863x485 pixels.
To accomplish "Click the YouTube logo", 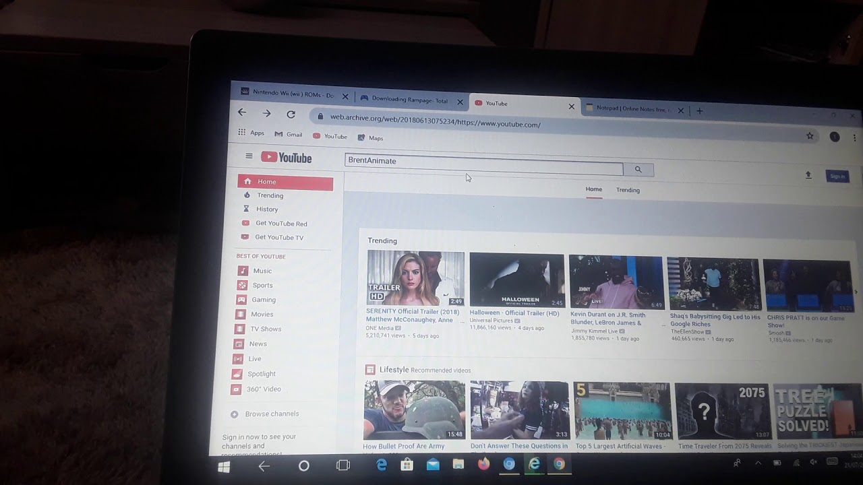I will tap(287, 158).
